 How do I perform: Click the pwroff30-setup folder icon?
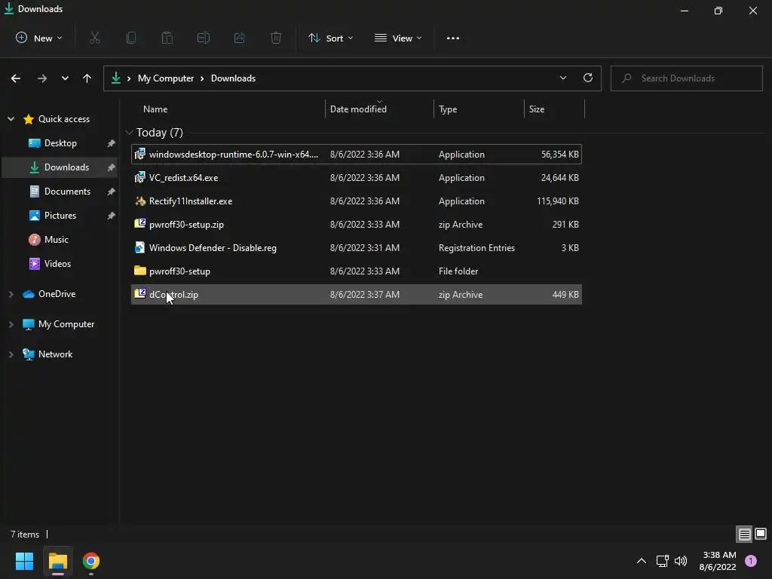pyautogui.click(x=139, y=271)
